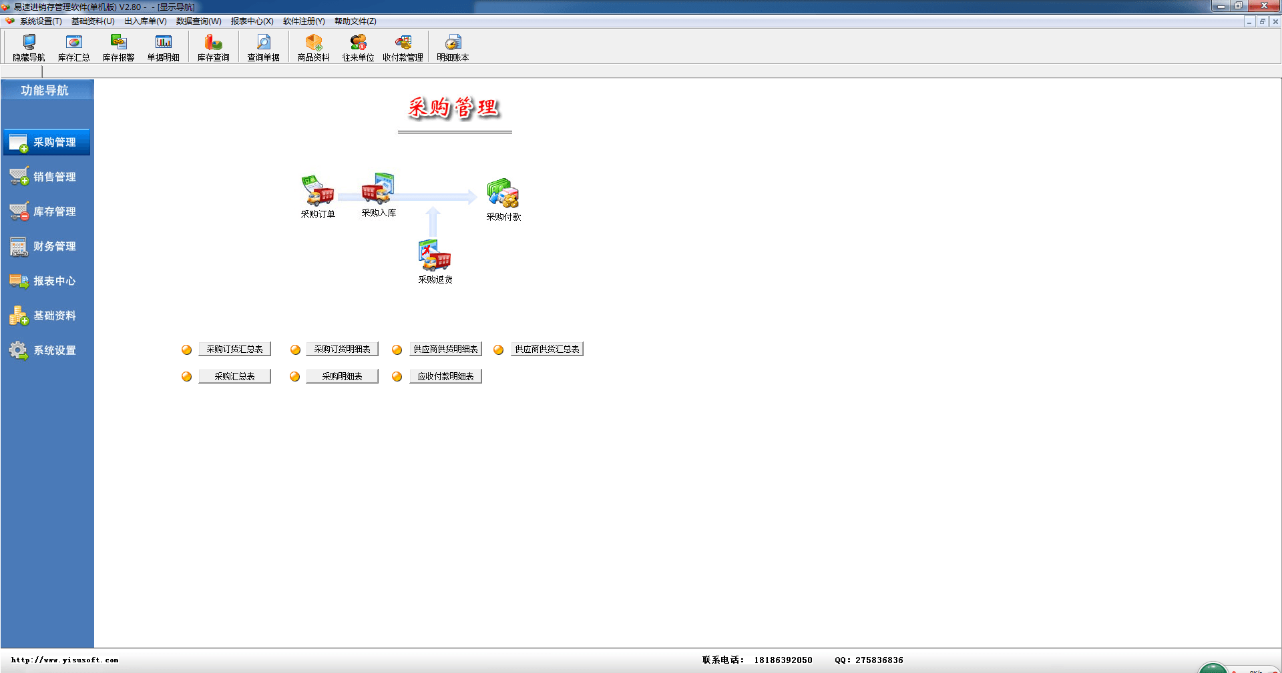Click the 明细账本 ledger toolbar icon

coord(453,47)
